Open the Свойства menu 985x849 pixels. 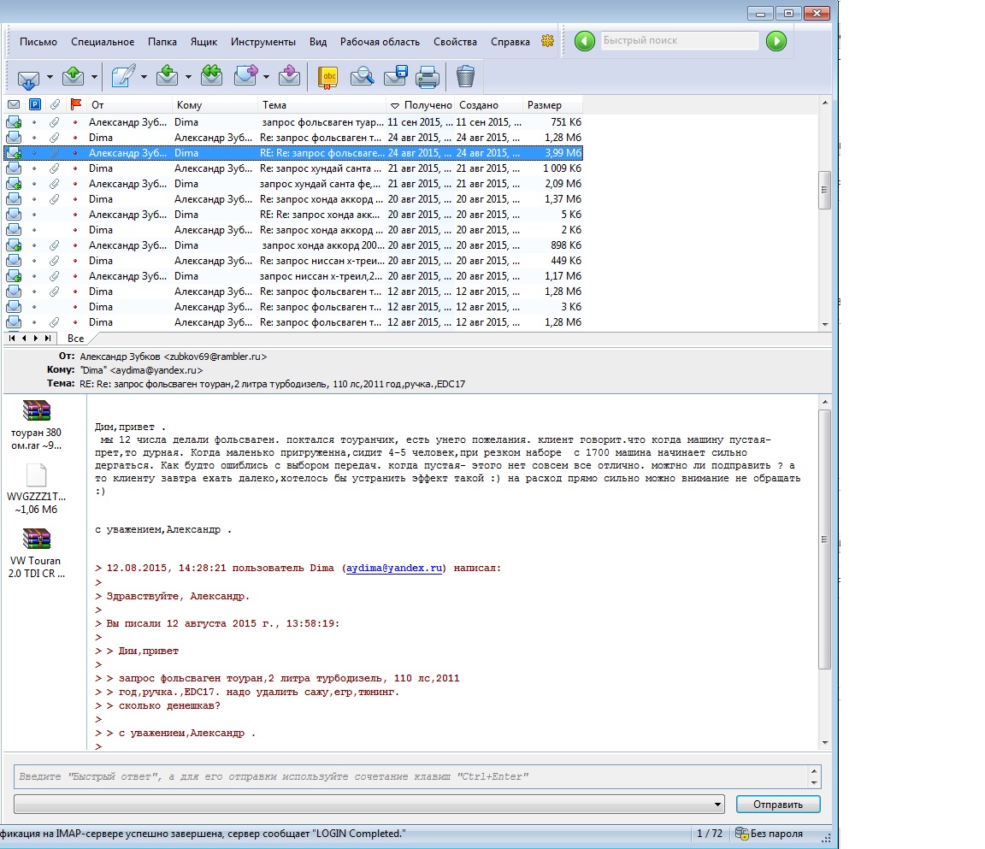(456, 41)
